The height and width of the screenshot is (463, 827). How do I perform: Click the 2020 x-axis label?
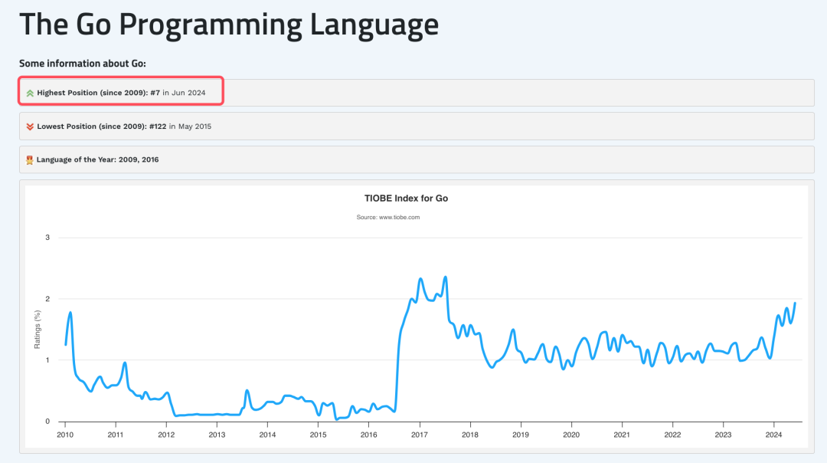point(571,435)
